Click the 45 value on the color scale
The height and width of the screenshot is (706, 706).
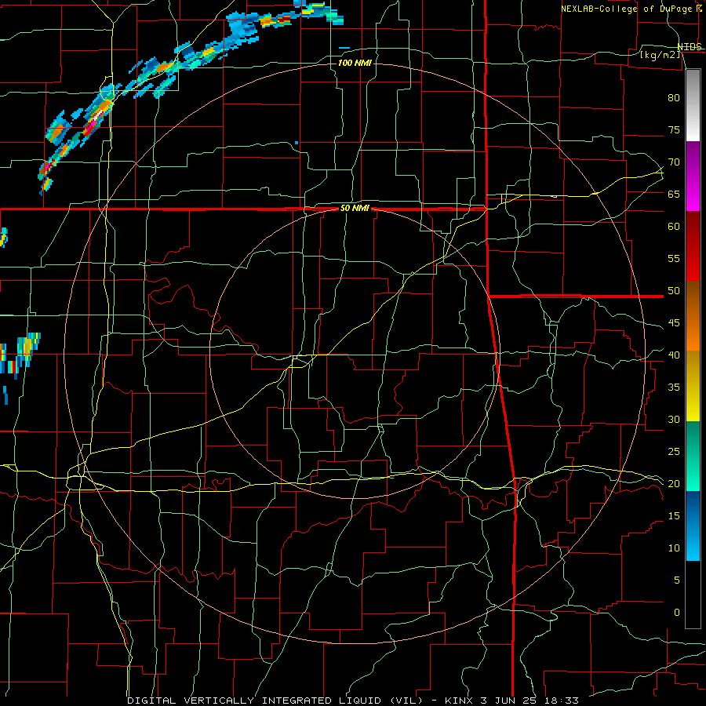point(674,323)
